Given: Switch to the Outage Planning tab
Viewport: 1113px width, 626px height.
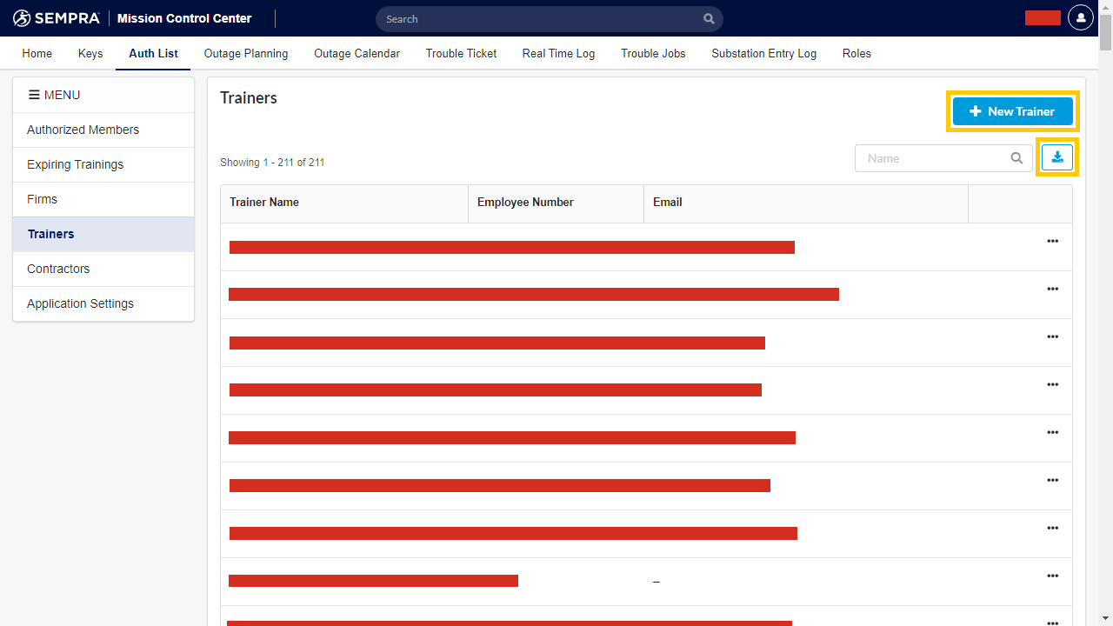Looking at the screenshot, I should (246, 53).
